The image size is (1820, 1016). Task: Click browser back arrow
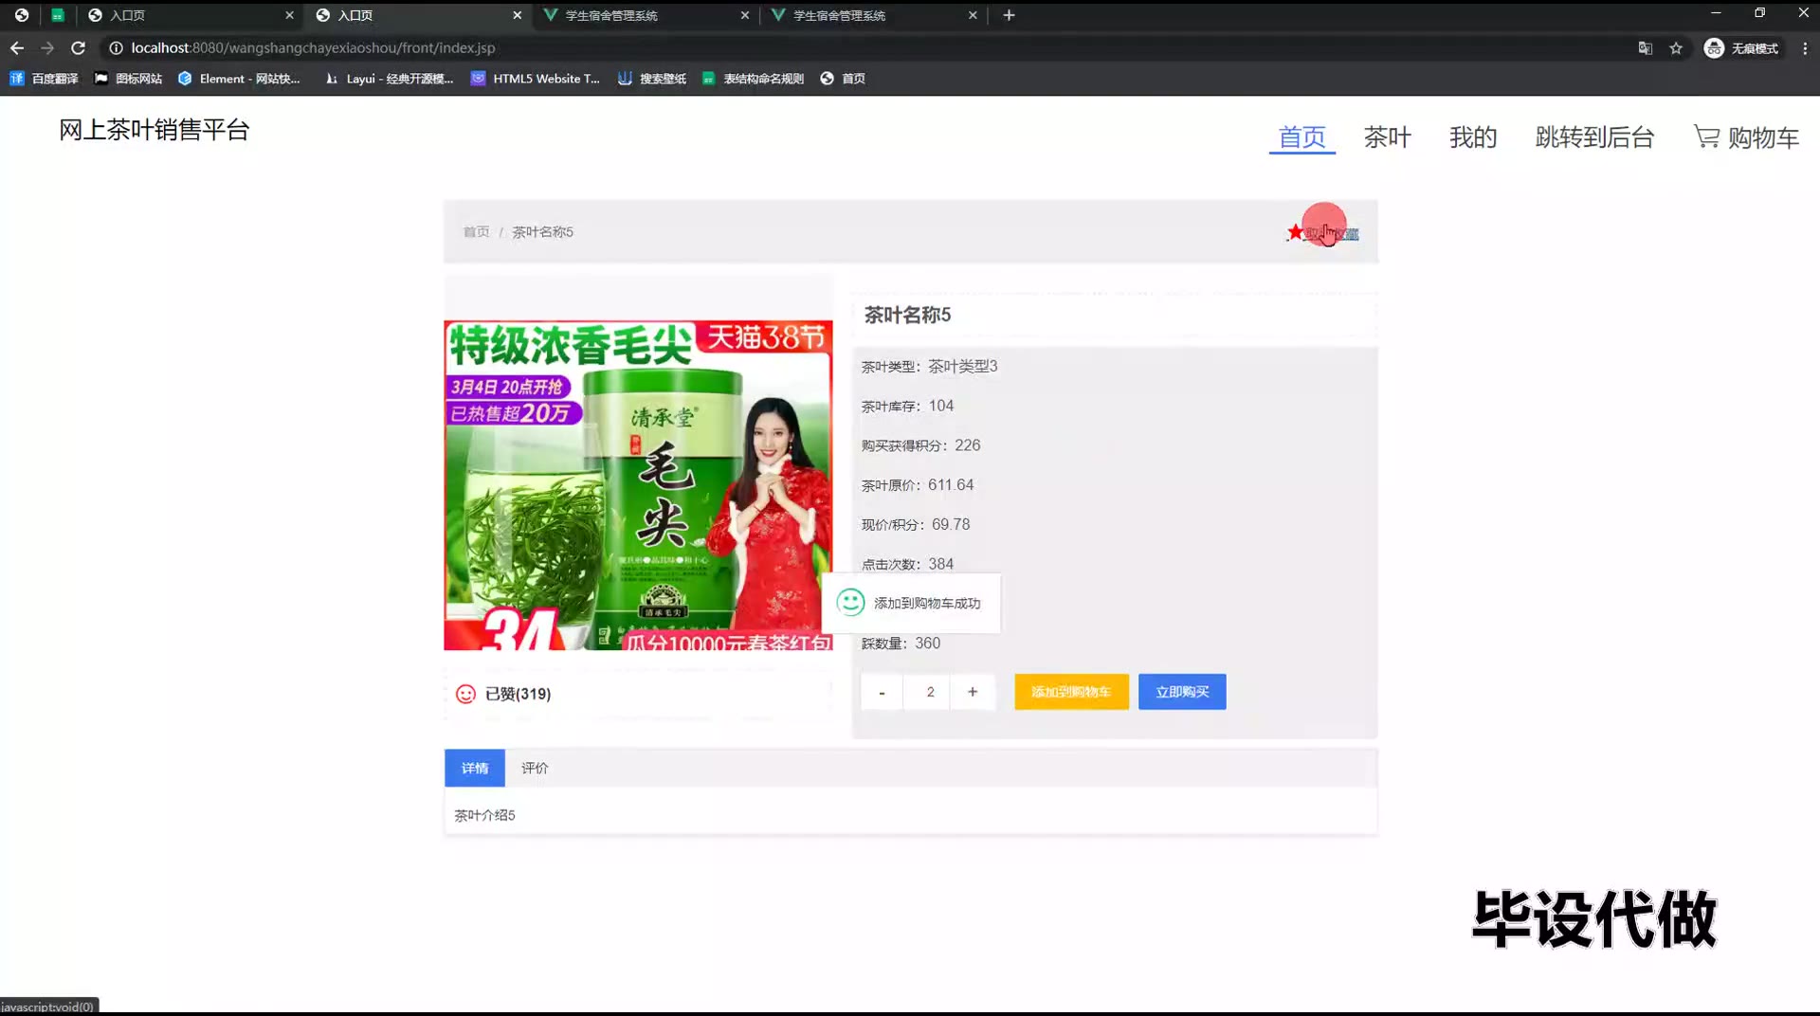click(x=17, y=47)
